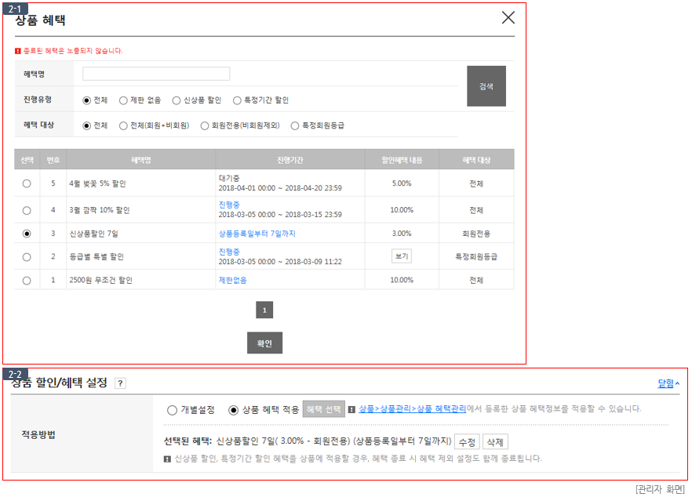The image size is (692, 497).
Task: Open the 상품>상품관리>상품 혜택관리 link
Action: (412, 408)
